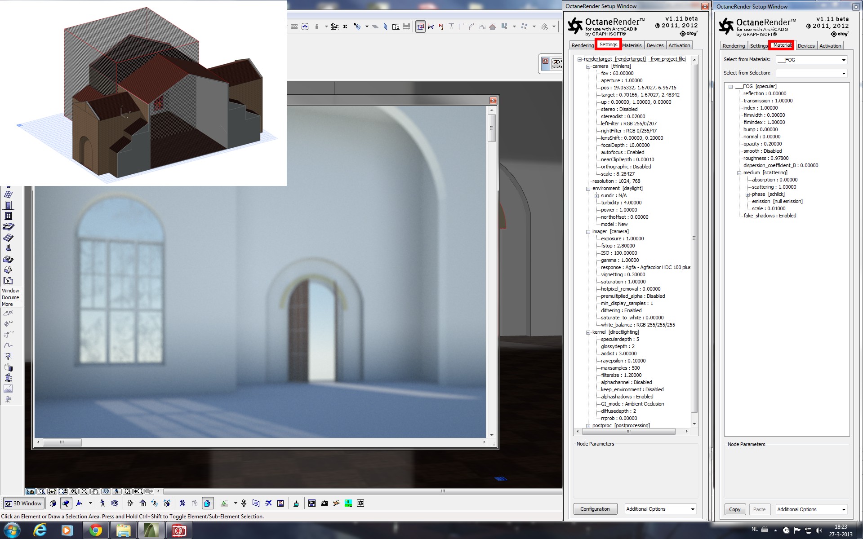
Task: Click the measure ruler tool icon
Action: click(396, 27)
